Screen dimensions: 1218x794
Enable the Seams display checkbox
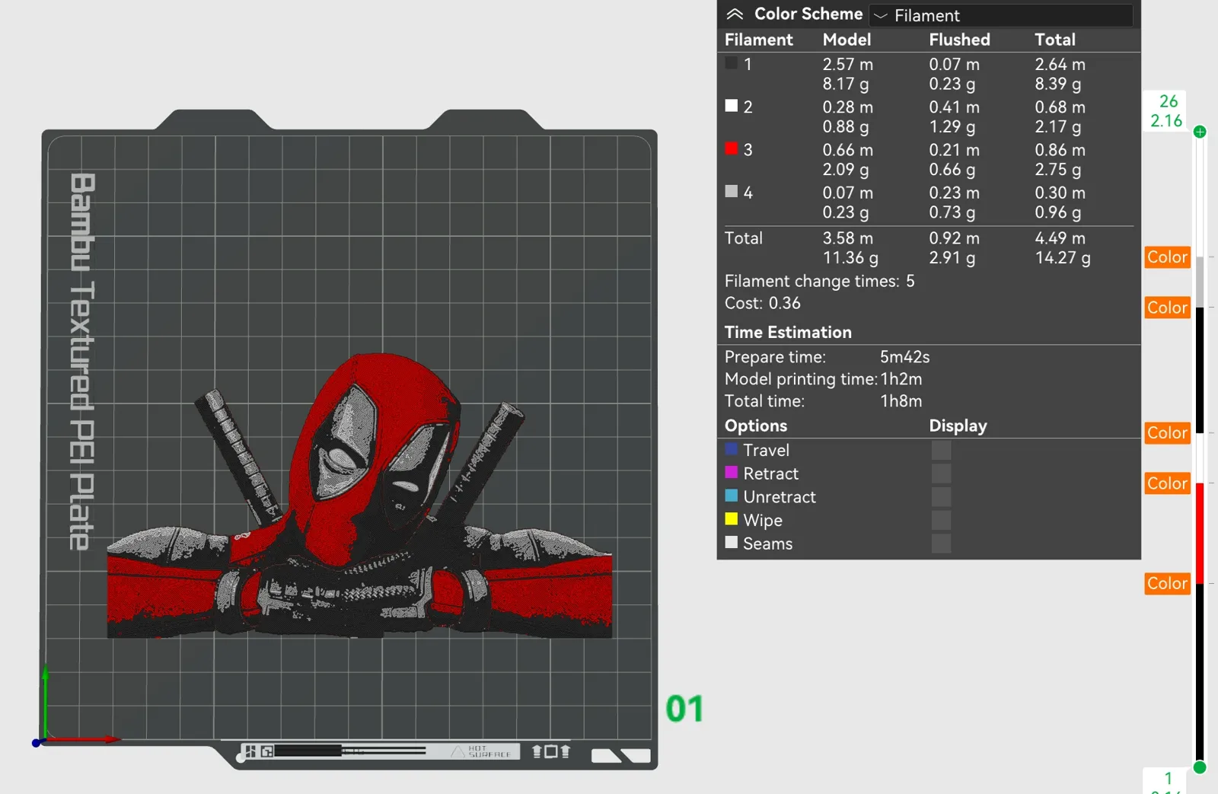(x=941, y=544)
